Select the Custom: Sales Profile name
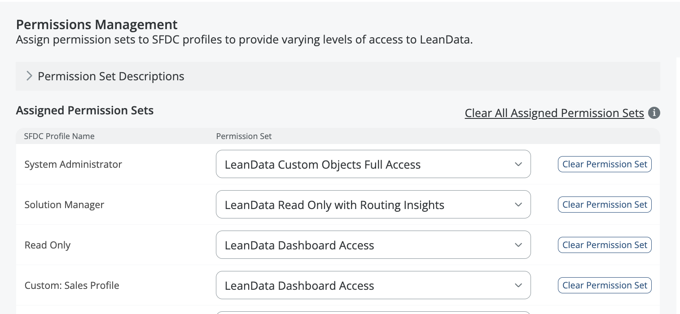Image resolution: width=680 pixels, height=314 pixels. click(x=72, y=286)
